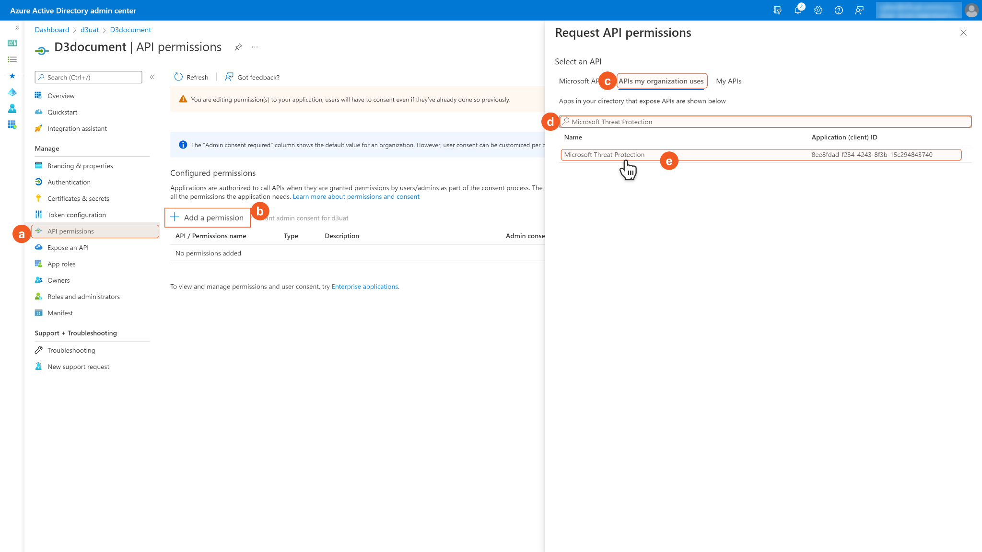Select the APIs my organization uses tab
Viewport: 982px width, 552px height.
click(661, 81)
